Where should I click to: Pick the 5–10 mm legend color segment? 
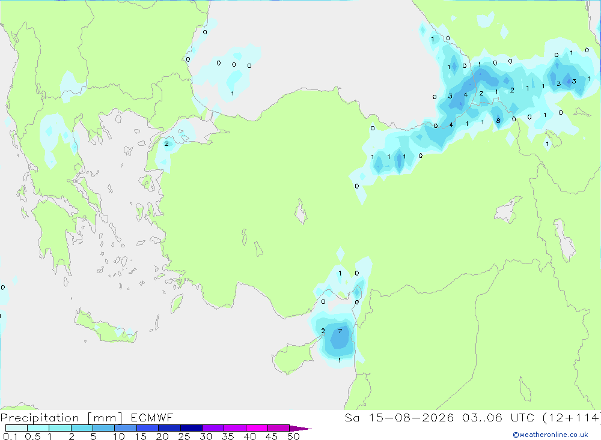click(103, 428)
